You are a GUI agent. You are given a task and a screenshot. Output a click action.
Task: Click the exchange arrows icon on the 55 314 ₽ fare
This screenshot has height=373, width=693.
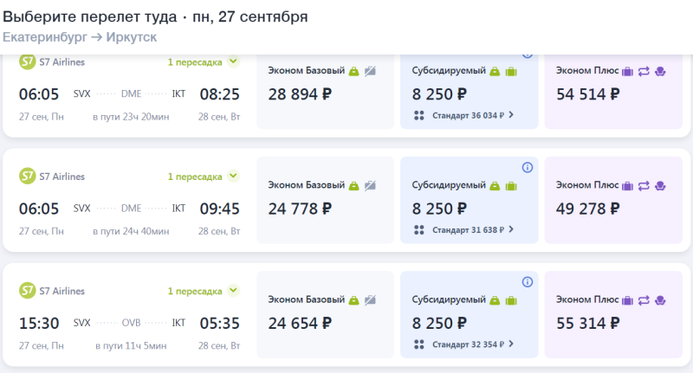click(x=644, y=300)
